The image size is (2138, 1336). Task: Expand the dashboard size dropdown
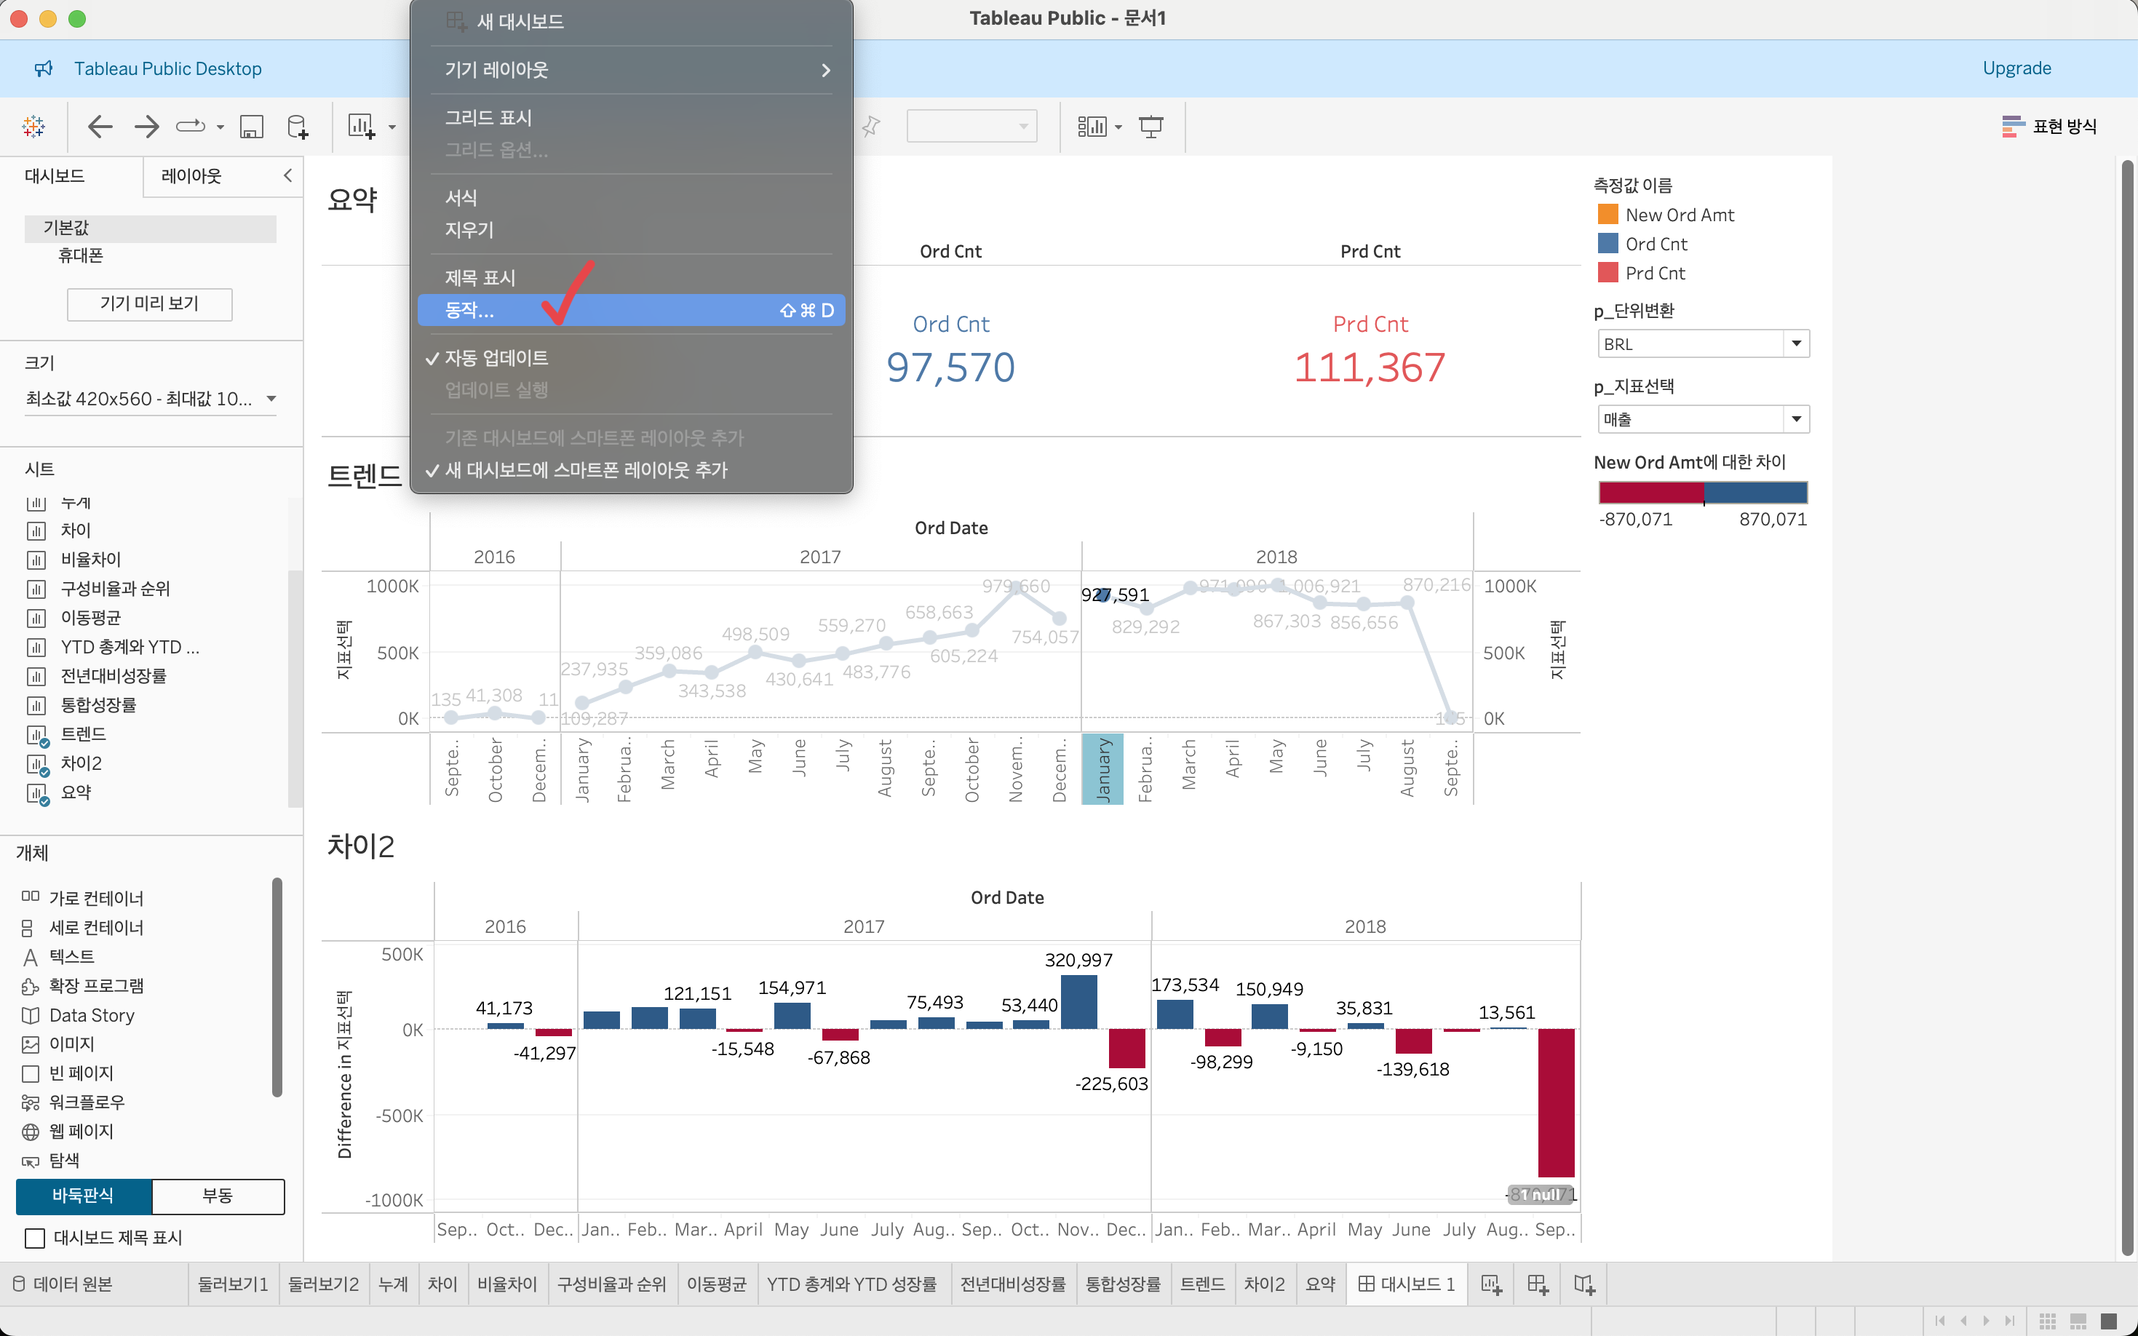point(270,399)
